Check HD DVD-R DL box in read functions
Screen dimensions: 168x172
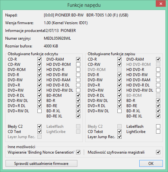[78, 85]
